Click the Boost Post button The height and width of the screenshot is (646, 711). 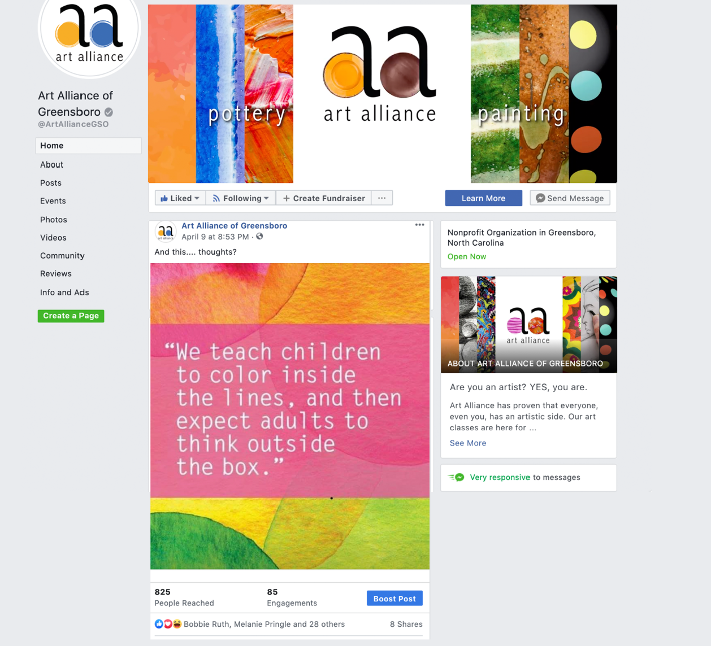394,599
